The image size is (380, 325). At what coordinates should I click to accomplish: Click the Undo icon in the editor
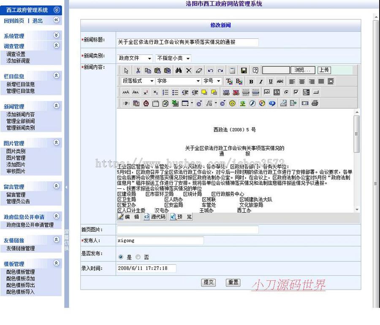coord(210,70)
